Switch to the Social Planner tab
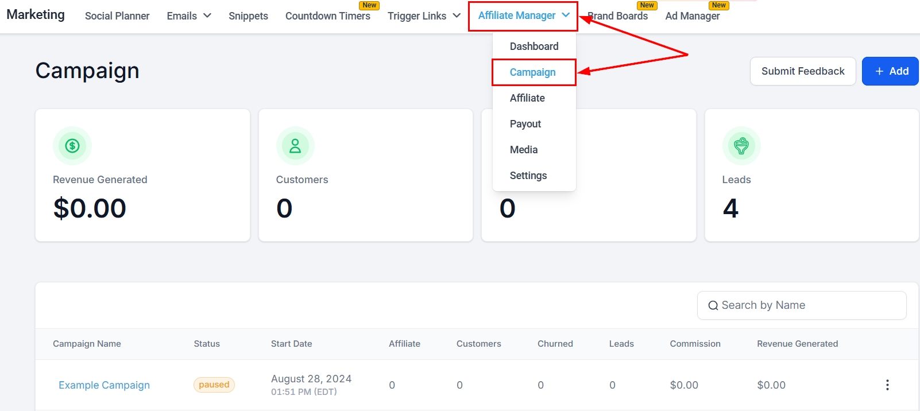Image resolution: width=920 pixels, height=411 pixels. [x=117, y=16]
